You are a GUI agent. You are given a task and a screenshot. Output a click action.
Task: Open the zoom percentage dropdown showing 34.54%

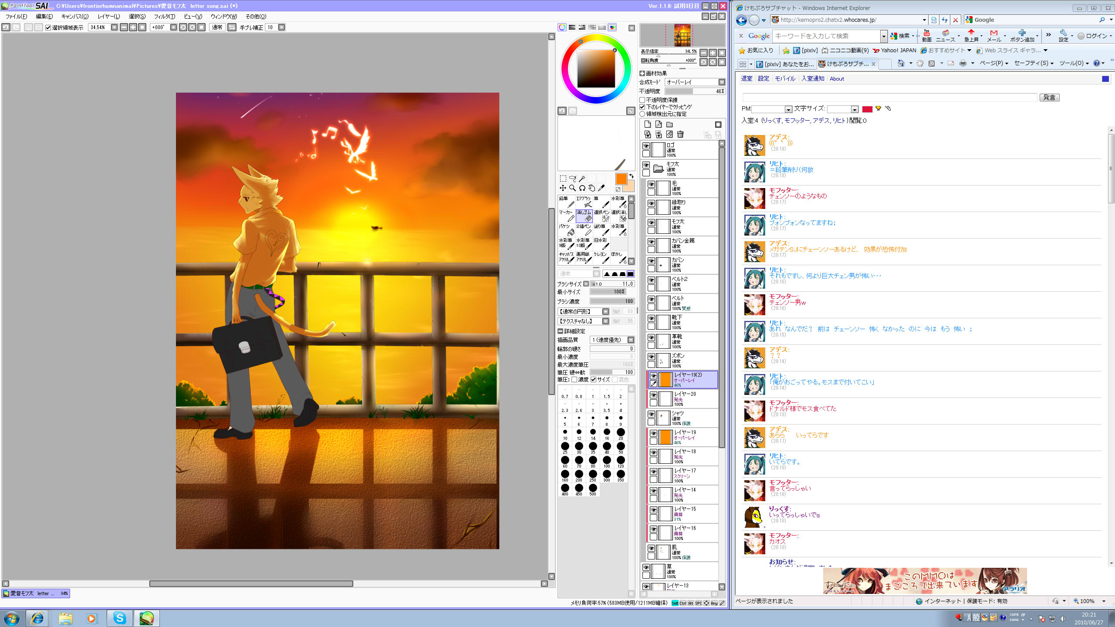114,27
